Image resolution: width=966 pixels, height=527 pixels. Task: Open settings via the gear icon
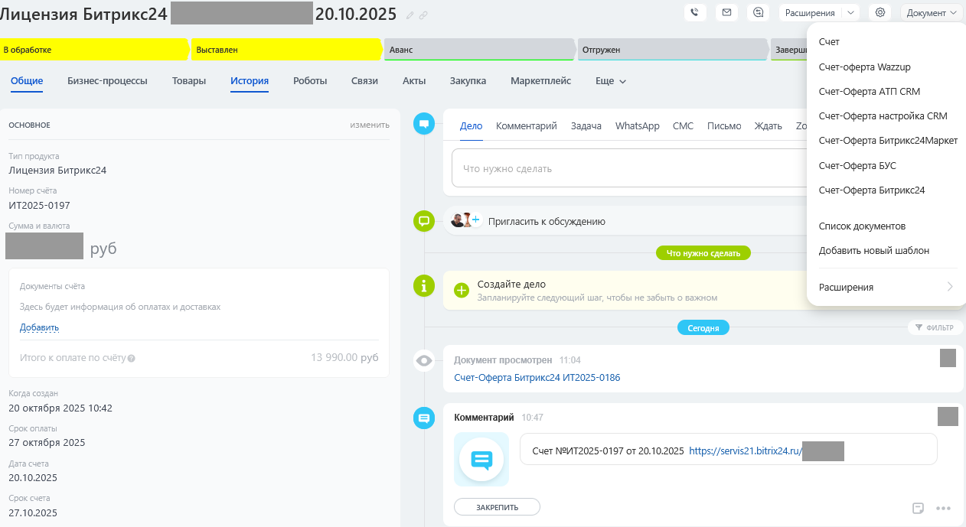[x=880, y=12]
